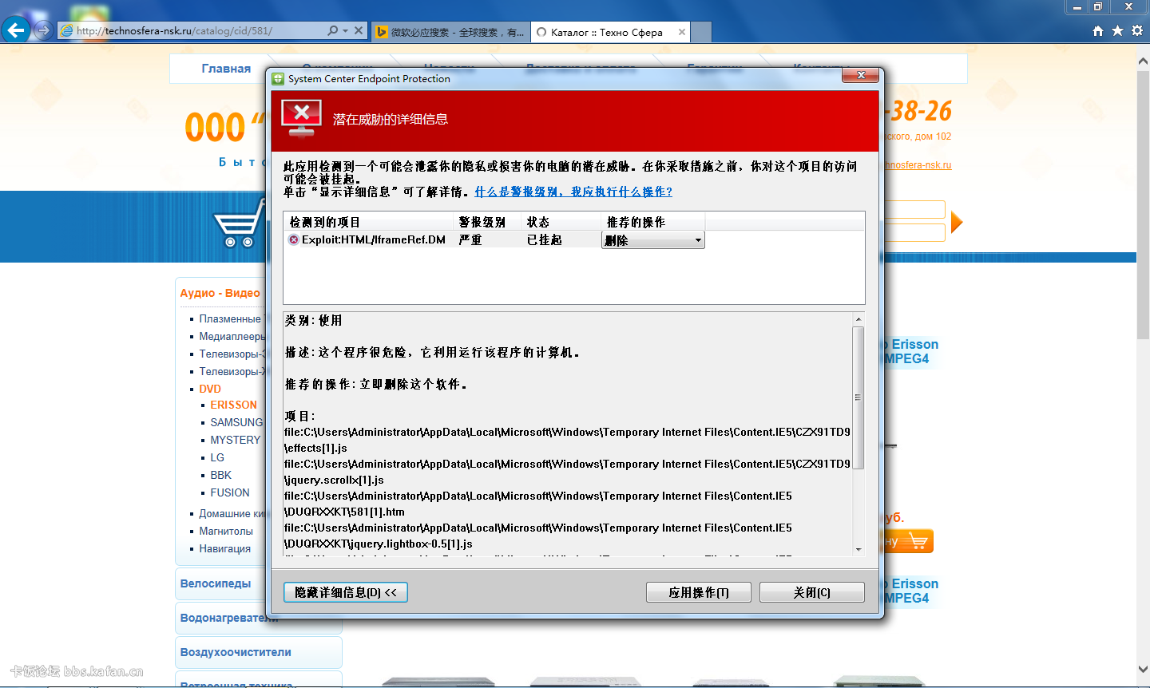1150x688 pixels.
Task: Open Магнитолы category item
Action: (226, 531)
